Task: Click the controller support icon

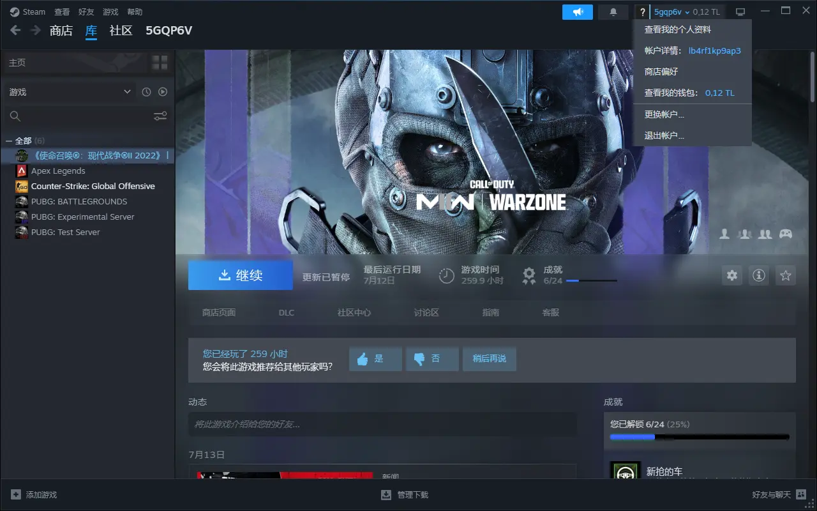Action: click(786, 234)
